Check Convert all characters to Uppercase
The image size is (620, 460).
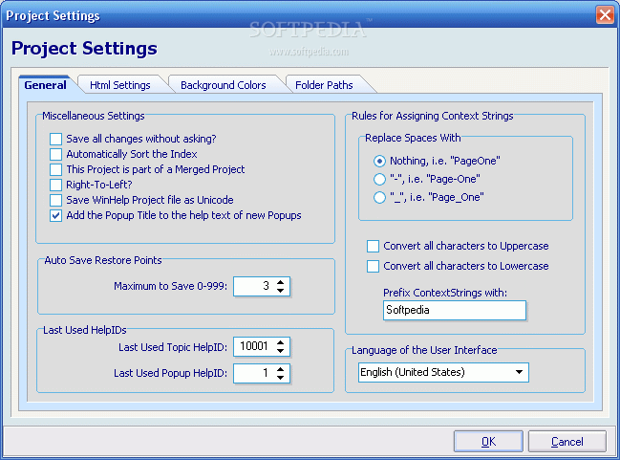tap(373, 246)
